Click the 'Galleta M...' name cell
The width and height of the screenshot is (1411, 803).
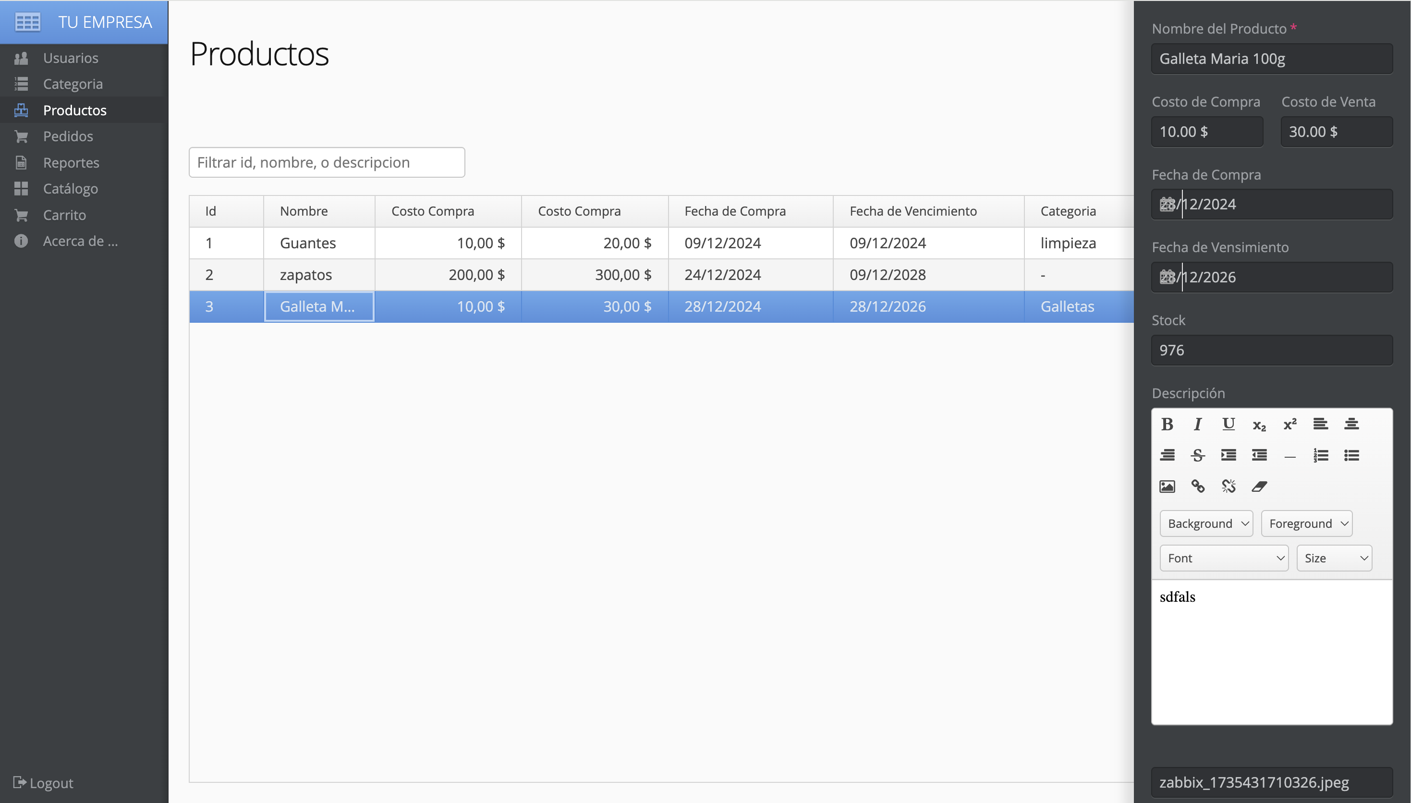[x=319, y=306]
